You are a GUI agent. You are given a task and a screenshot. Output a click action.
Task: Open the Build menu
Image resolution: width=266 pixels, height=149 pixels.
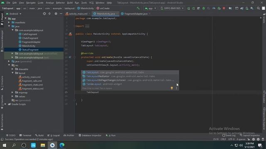[70, 3]
